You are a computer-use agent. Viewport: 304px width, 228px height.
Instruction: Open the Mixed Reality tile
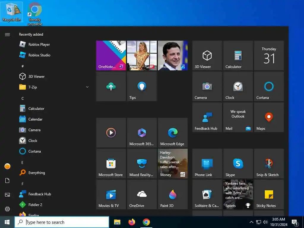(x=142, y=164)
